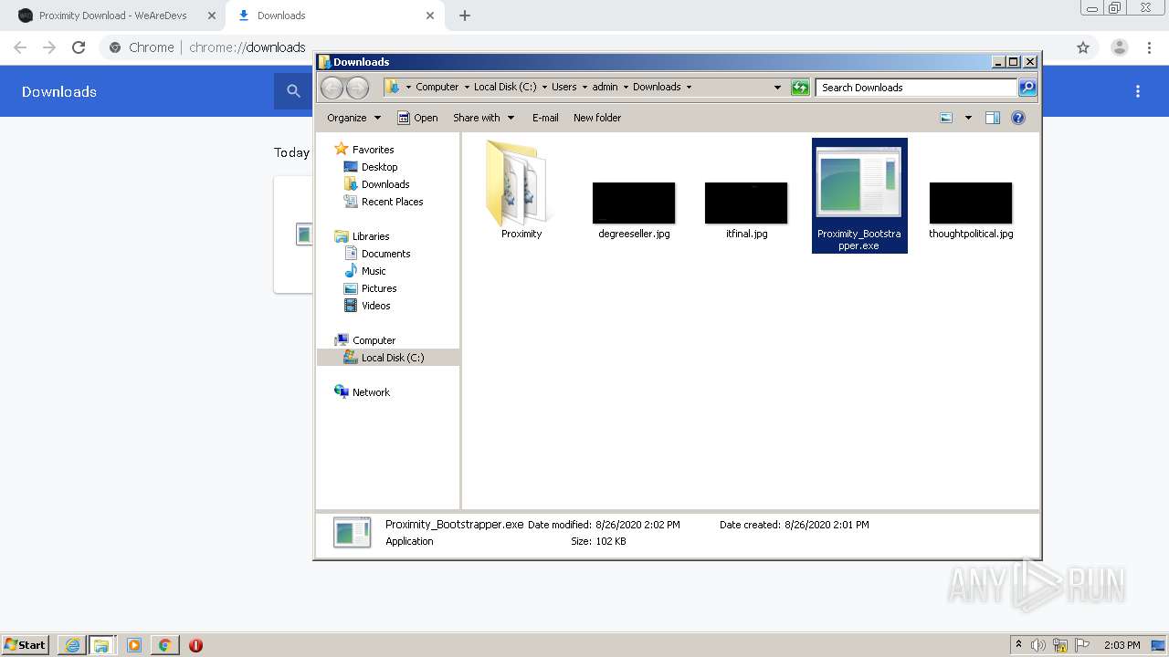Open Pictures library
This screenshot has width=1169, height=657.
coord(370,288)
